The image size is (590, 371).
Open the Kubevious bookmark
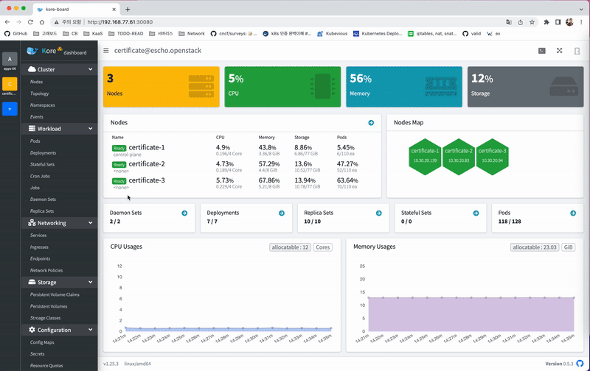point(333,34)
